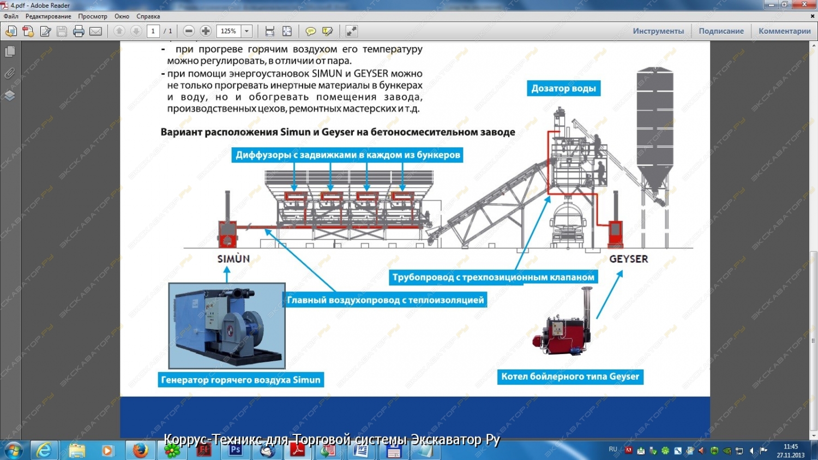Image resolution: width=818 pixels, height=460 pixels.
Task: Click the page number input field
Action: [153, 31]
